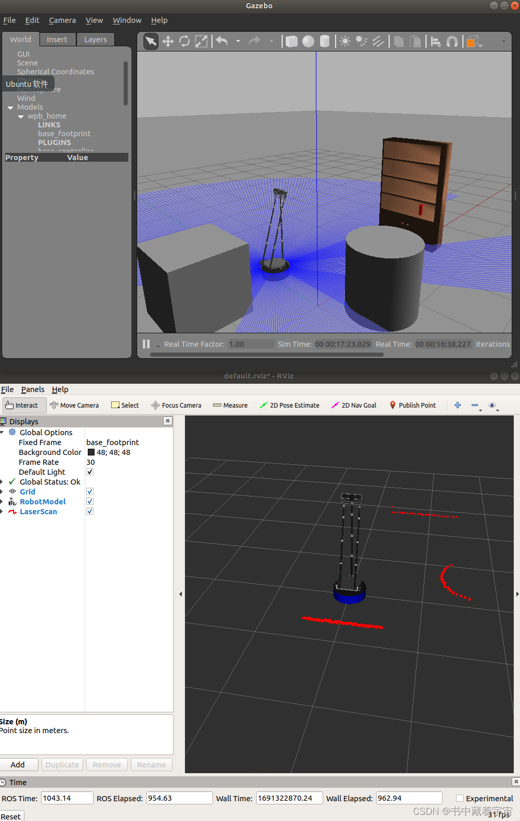Collapse the wpb_home model node
The image size is (520, 821).
21,116
